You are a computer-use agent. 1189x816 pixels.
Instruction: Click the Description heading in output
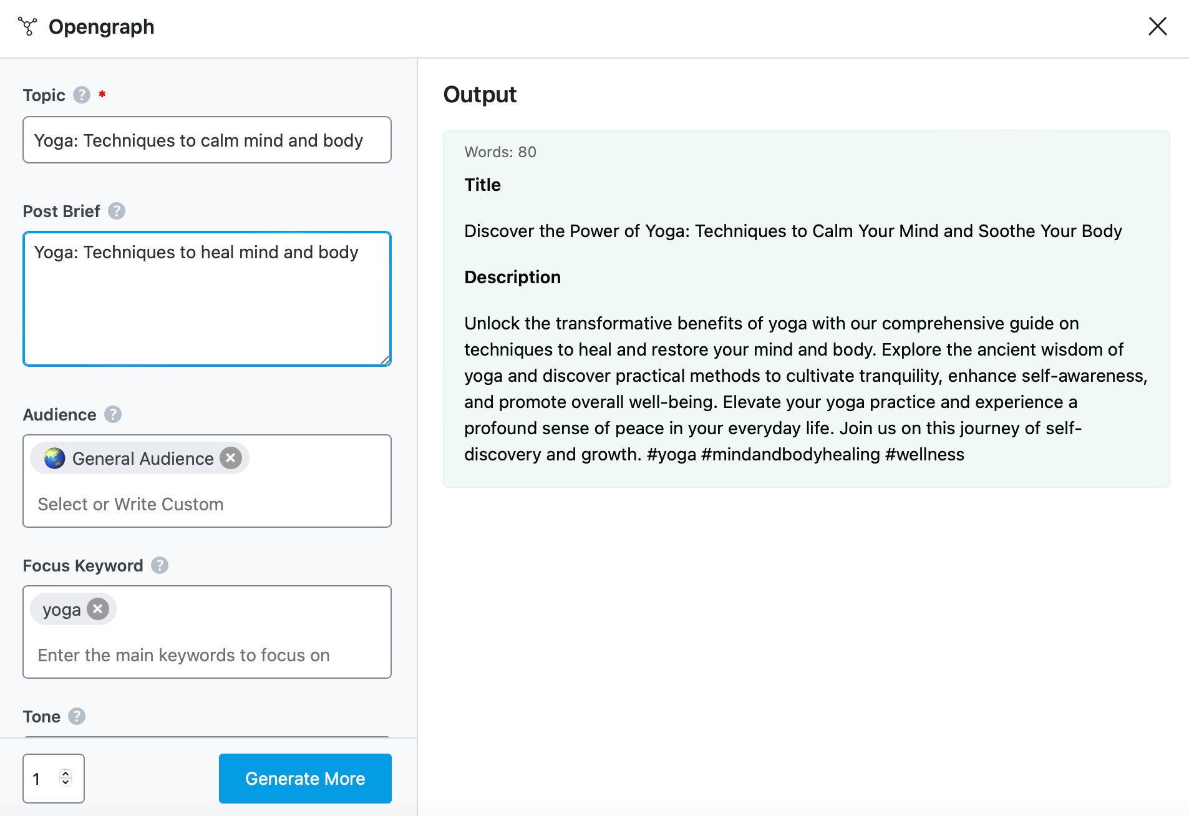(512, 277)
